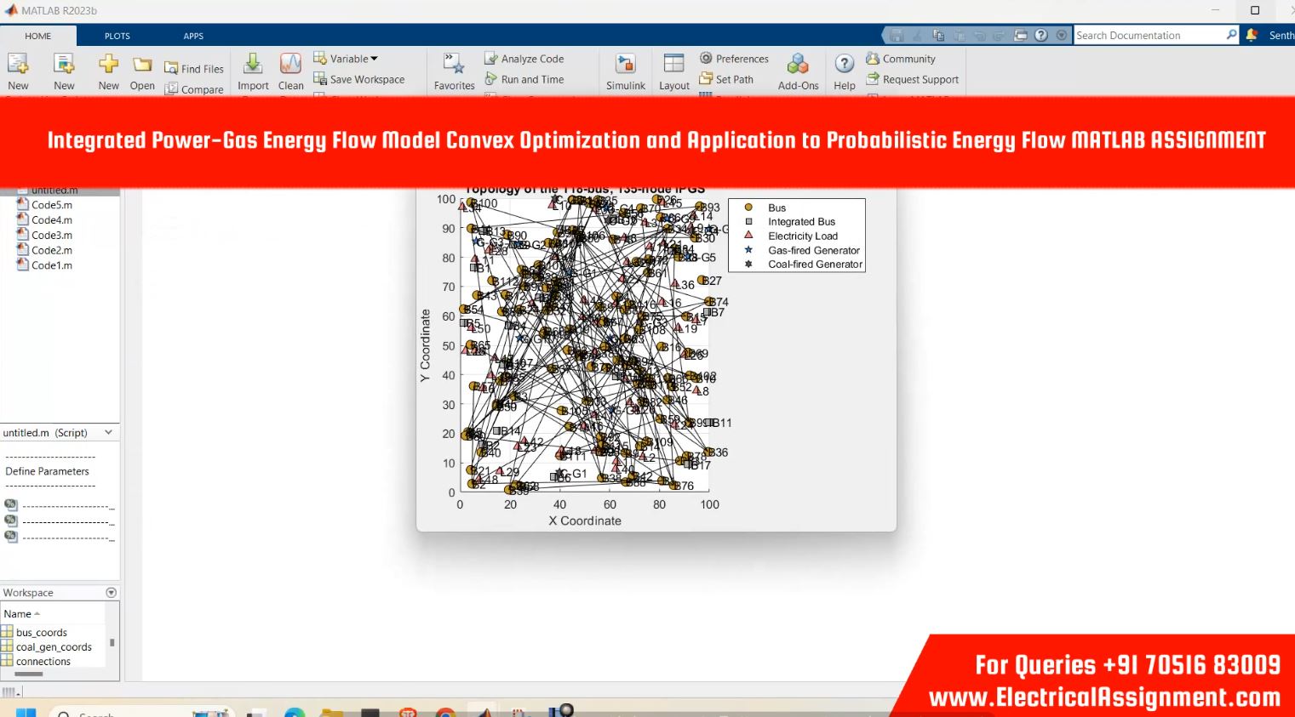Switch to the PLOTS tab
The image size is (1295, 717).
point(117,36)
